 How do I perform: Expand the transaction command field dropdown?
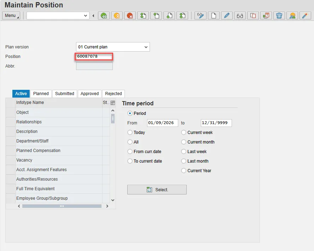click(86, 16)
